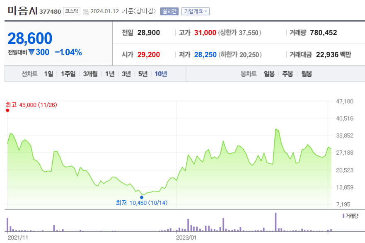The image size is (365, 243).
Task: Switch to the 1일 chart period tab
Action: [48, 74]
